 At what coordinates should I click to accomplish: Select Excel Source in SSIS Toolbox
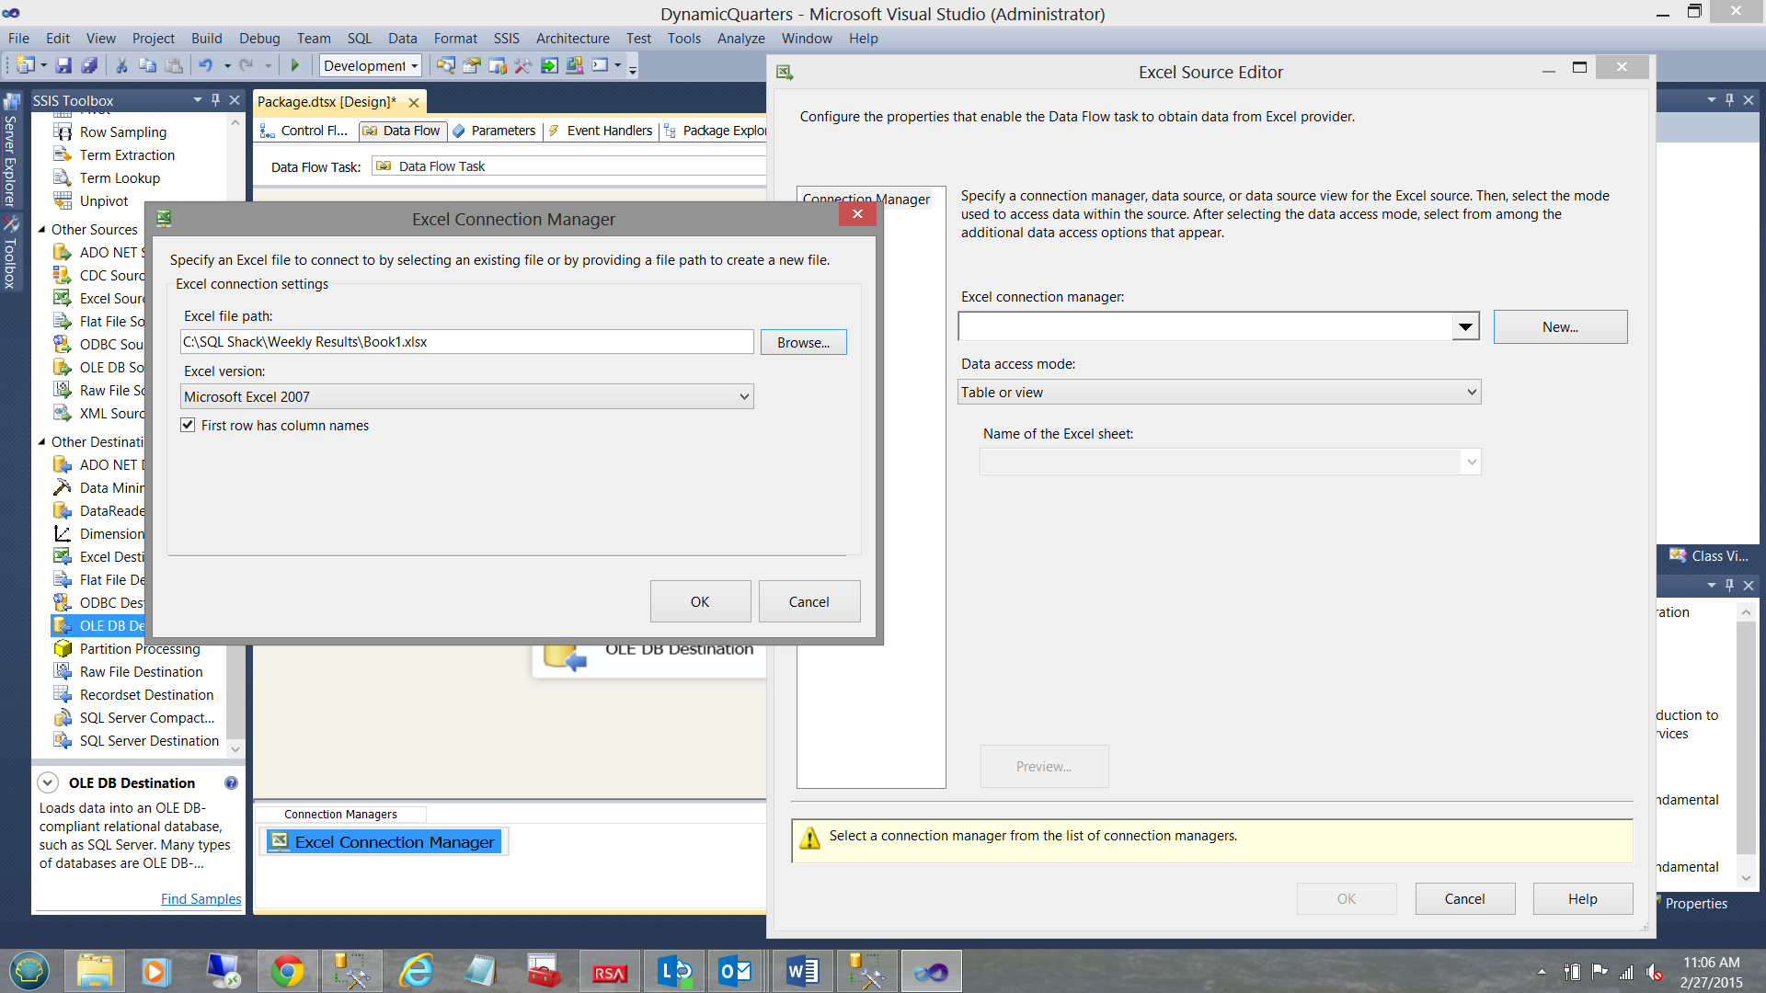pyautogui.click(x=111, y=299)
